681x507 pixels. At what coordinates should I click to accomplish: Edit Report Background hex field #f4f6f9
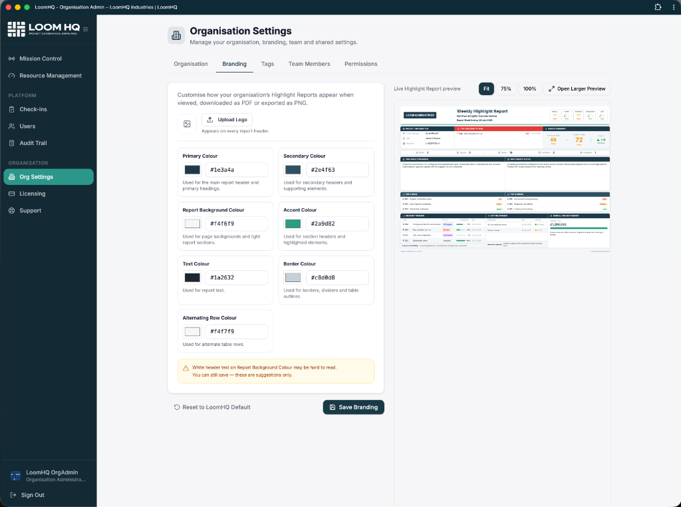(237, 224)
